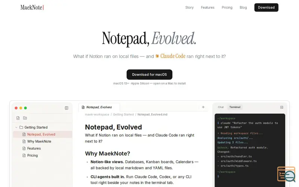Click the Download button in header
The image size is (299, 187).
click(266, 7)
